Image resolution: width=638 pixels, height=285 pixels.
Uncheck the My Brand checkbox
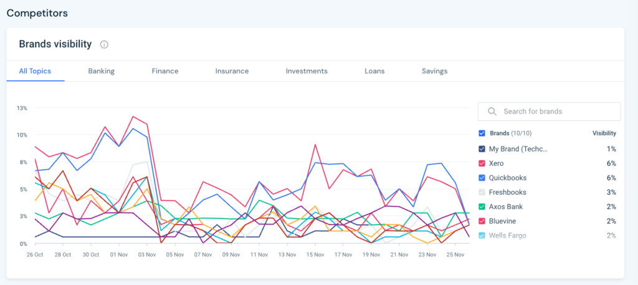click(x=482, y=149)
